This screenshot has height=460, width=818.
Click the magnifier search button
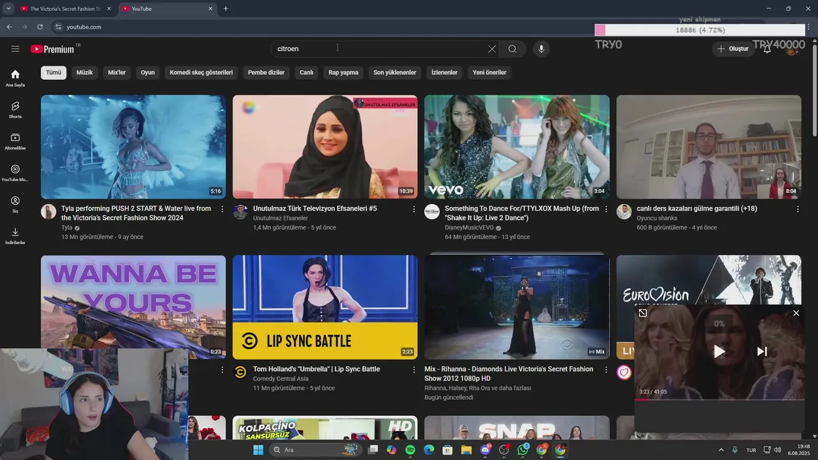[x=513, y=49]
